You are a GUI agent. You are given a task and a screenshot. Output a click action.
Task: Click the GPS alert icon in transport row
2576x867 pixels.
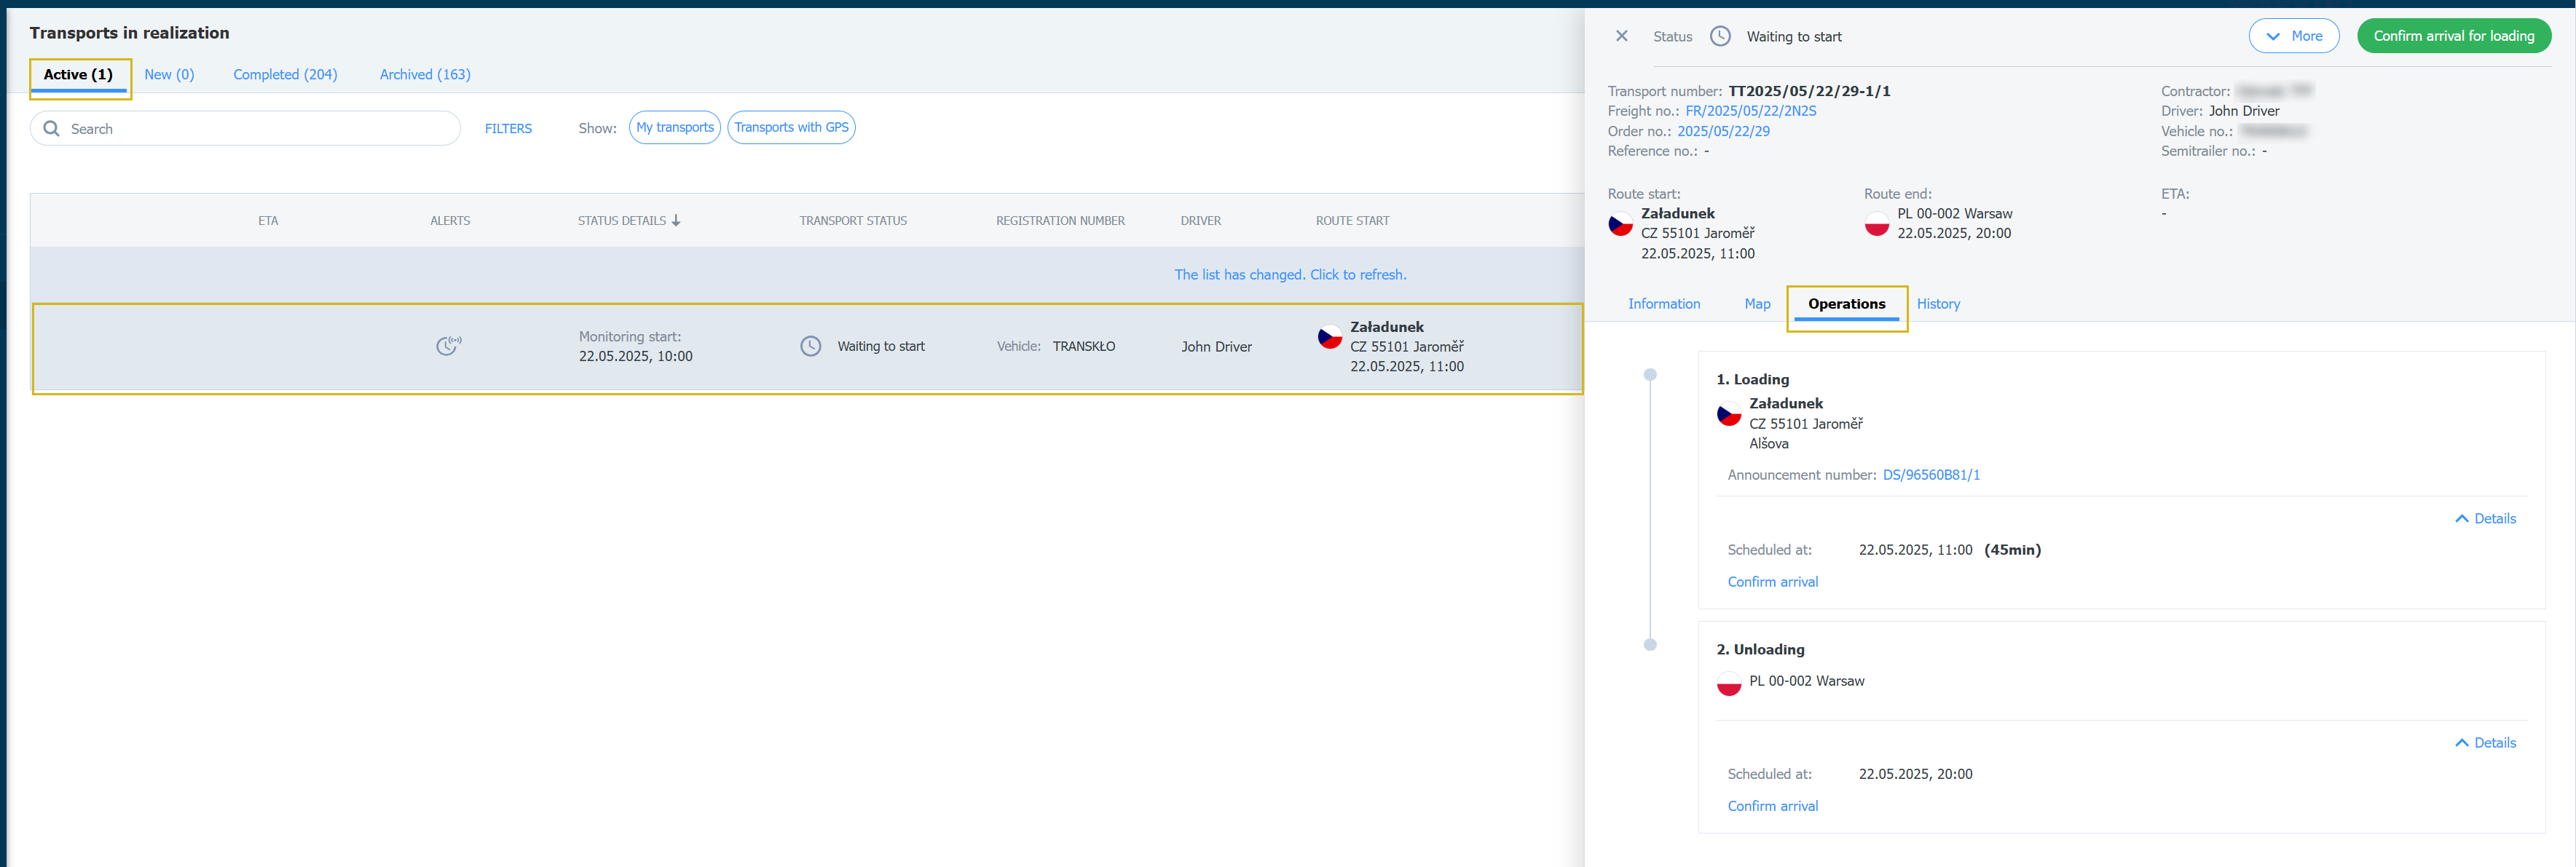coord(449,346)
